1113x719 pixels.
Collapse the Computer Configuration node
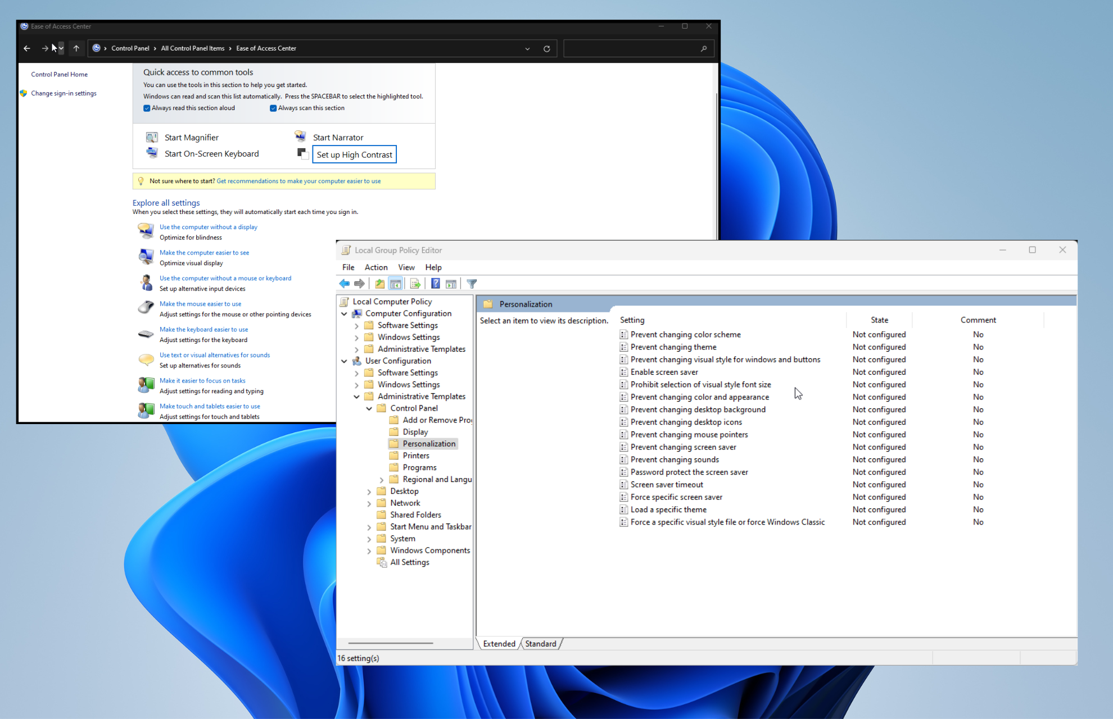point(344,313)
